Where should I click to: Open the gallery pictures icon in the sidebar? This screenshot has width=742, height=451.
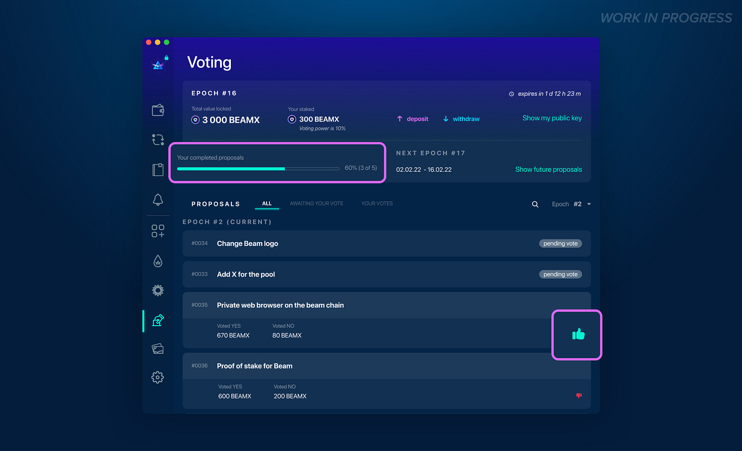(158, 349)
